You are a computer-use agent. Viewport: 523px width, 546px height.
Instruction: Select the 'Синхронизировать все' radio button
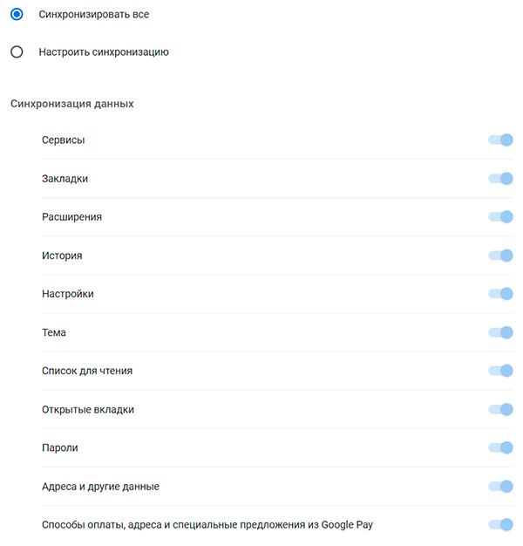(x=17, y=15)
